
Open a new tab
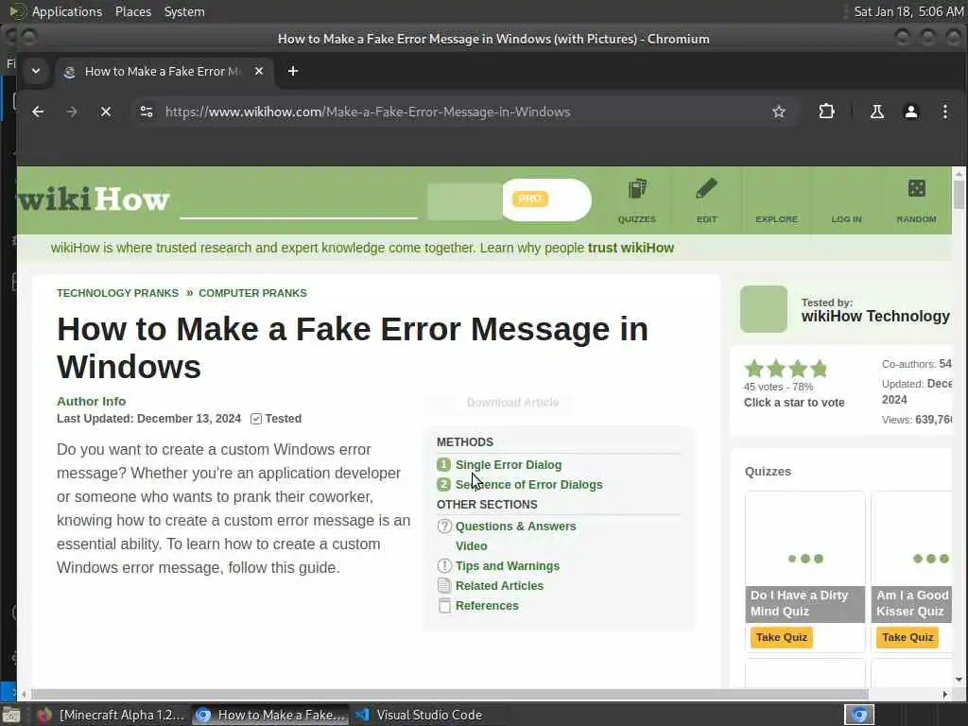tap(293, 71)
